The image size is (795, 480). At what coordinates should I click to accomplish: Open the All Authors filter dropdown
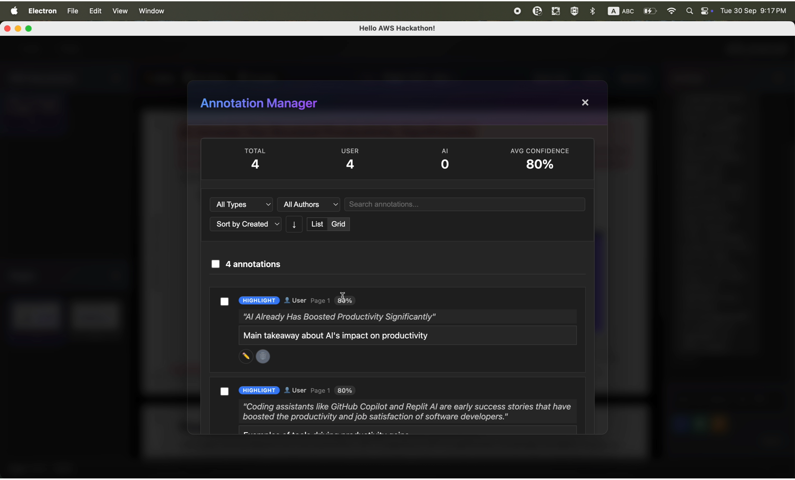click(308, 205)
